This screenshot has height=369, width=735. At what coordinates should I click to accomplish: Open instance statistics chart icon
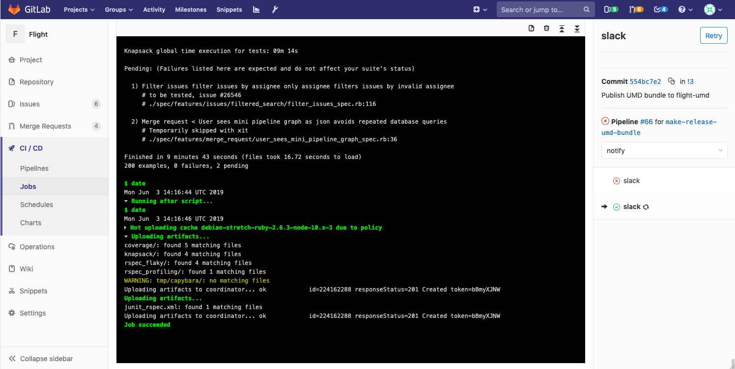click(x=256, y=9)
